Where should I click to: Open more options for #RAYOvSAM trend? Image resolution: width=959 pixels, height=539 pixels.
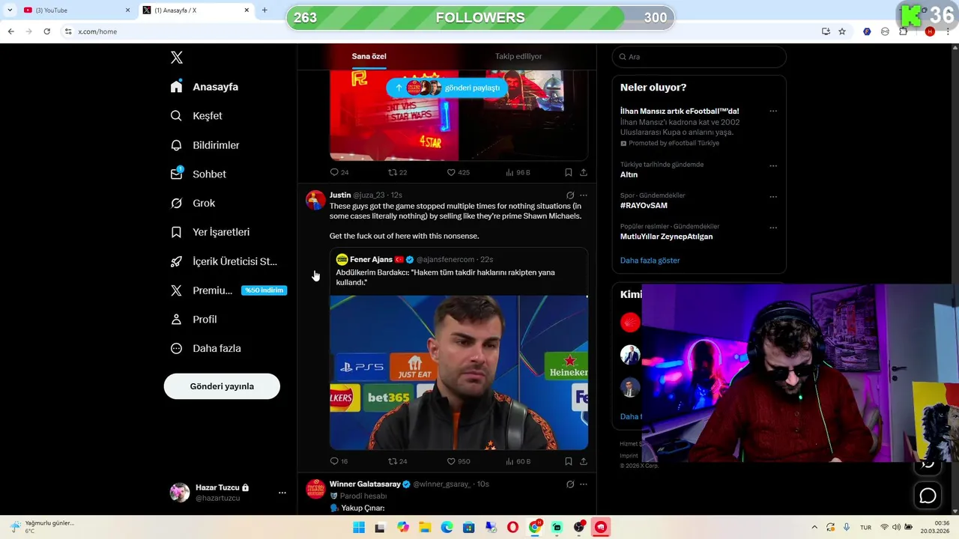pos(773,196)
